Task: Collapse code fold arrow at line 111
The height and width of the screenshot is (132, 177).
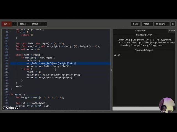Action: click(x=9, y=69)
